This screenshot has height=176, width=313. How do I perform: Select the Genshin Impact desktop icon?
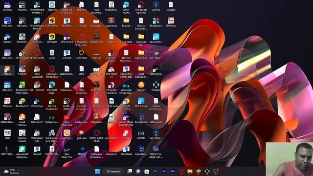[x=22, y=136]
